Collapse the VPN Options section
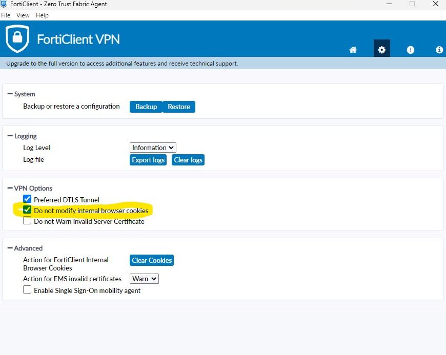446x355 pixels. pyautogui.click(x=10, y=188)
